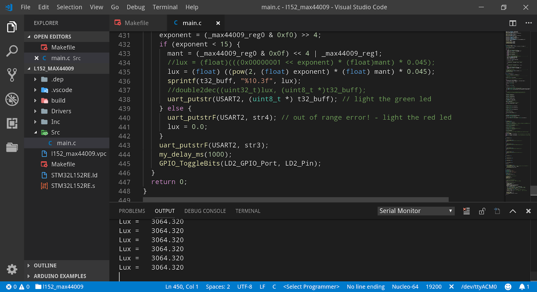The width and height of the screenshot is (537, 292).
Task: Expand the Drivers folder
Action: tap(61, 111)
